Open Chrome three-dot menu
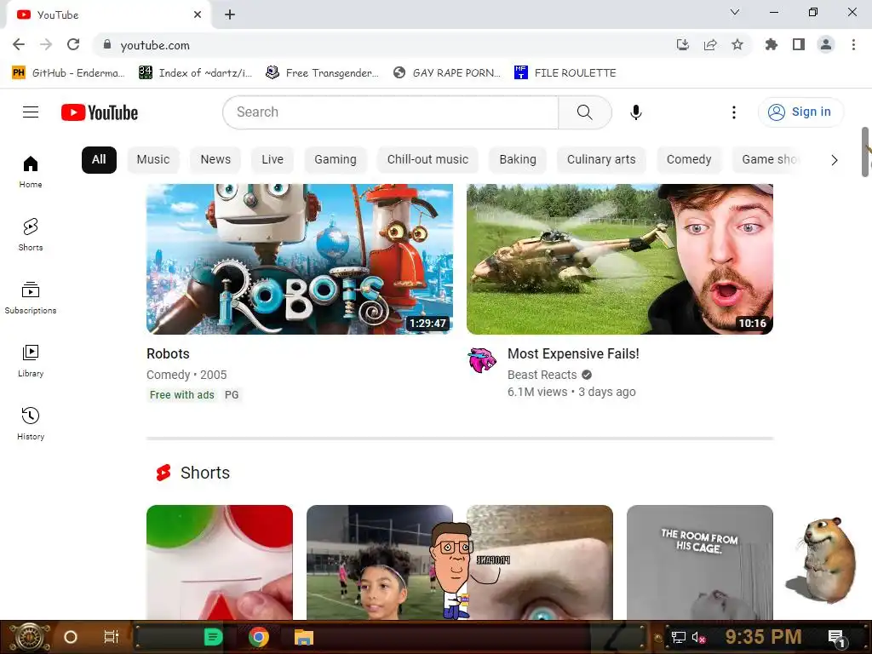Viewport: 872px width, 654px height. click(x=853, y=44)
